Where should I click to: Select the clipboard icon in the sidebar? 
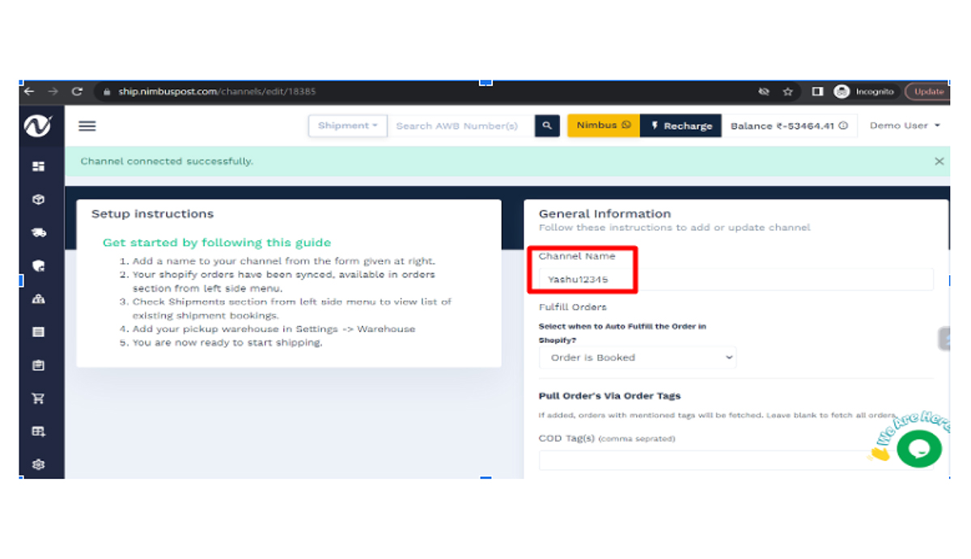pyautogui.click(x=36, y=364)
